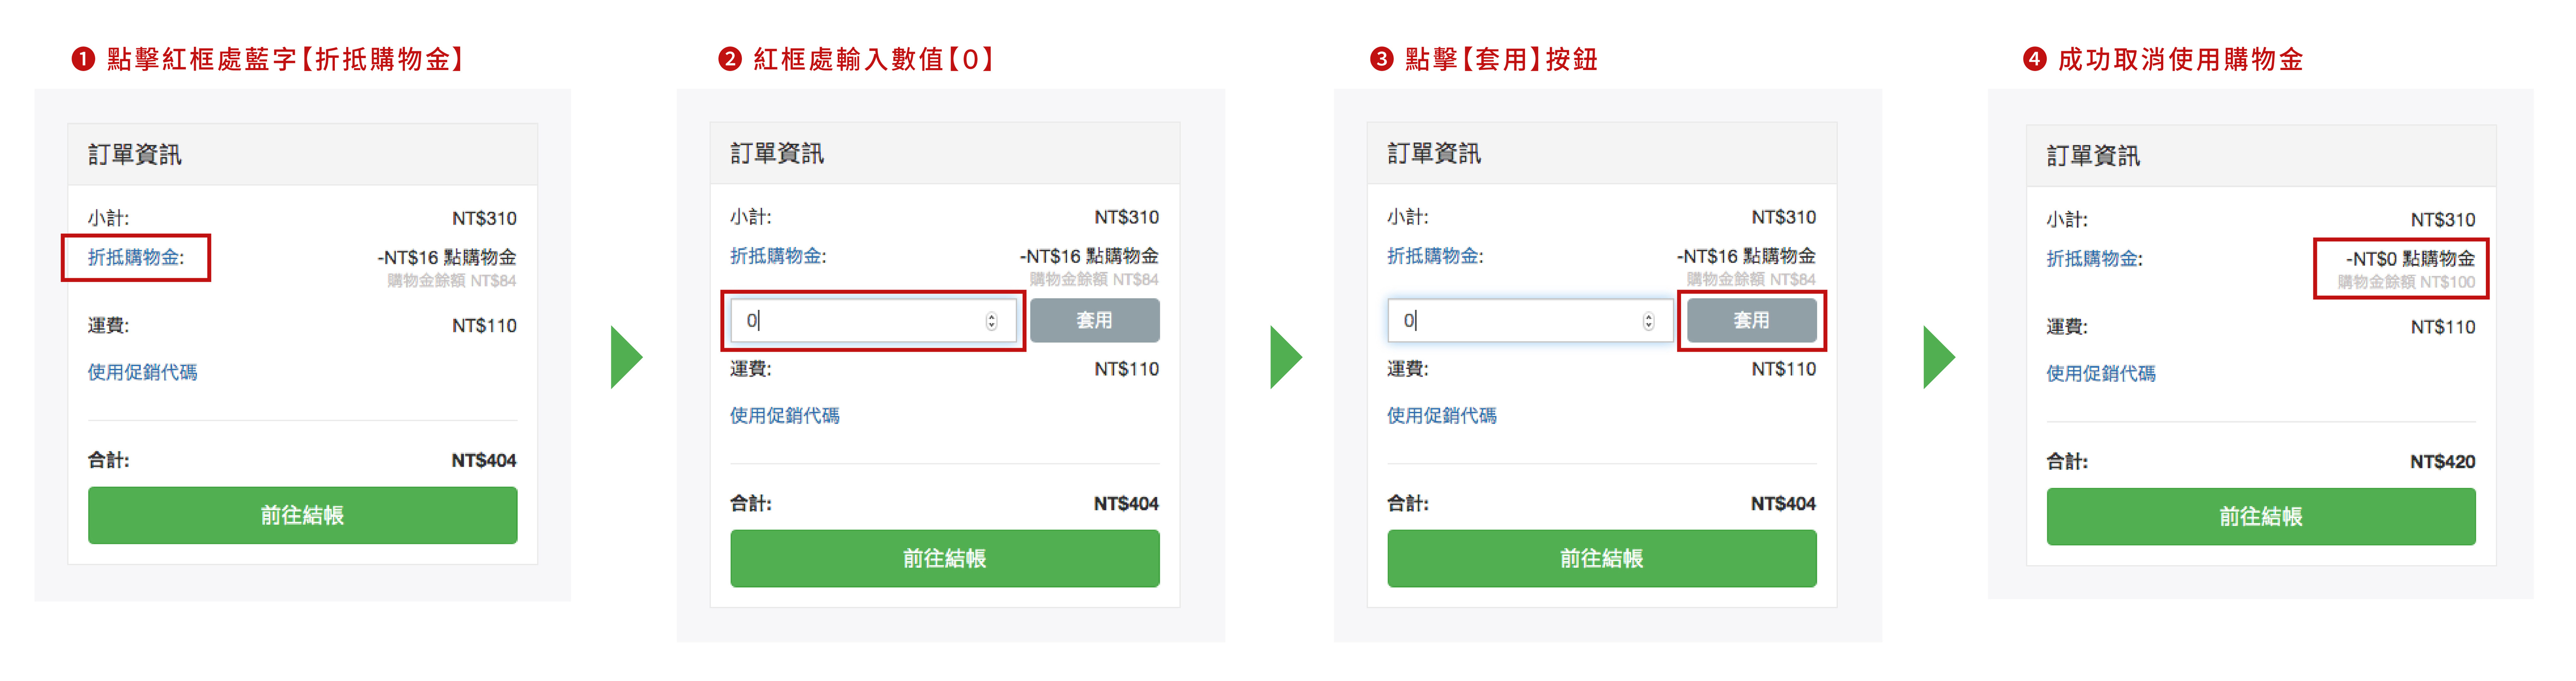
Task: Click 折抵購物金 link in step 4 panel
Action: tap(2094, 259)
